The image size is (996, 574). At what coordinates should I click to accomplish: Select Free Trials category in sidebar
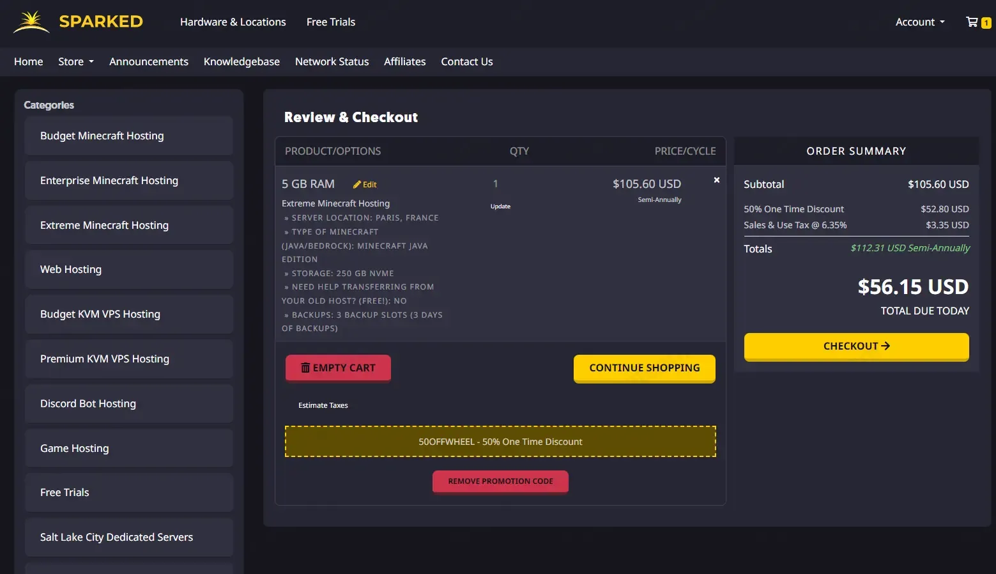click(129, 492)
